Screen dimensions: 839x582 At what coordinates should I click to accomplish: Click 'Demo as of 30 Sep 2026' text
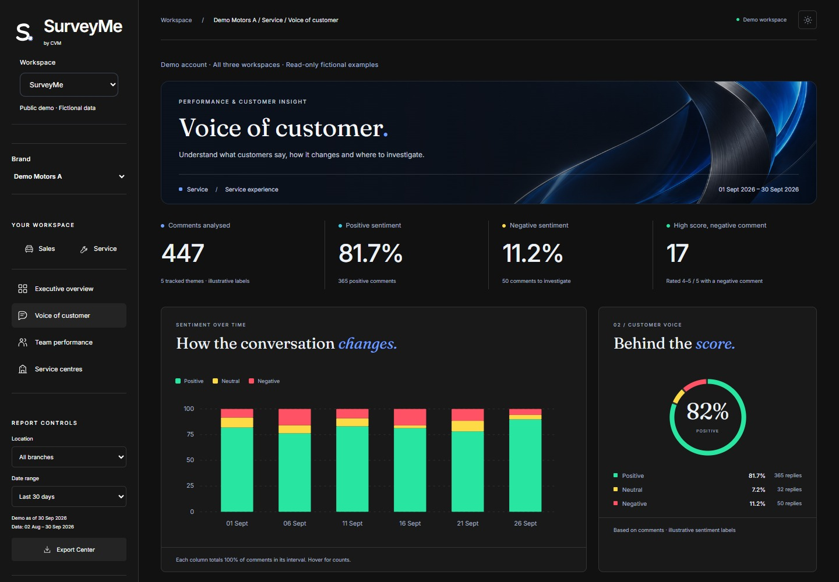[x=39, y=518]
